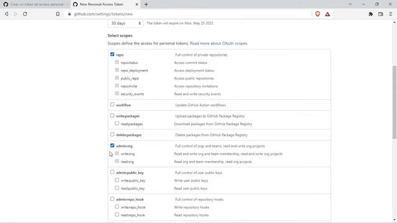
Task: Click the repo:status checkbox
Action: (117, 62)
